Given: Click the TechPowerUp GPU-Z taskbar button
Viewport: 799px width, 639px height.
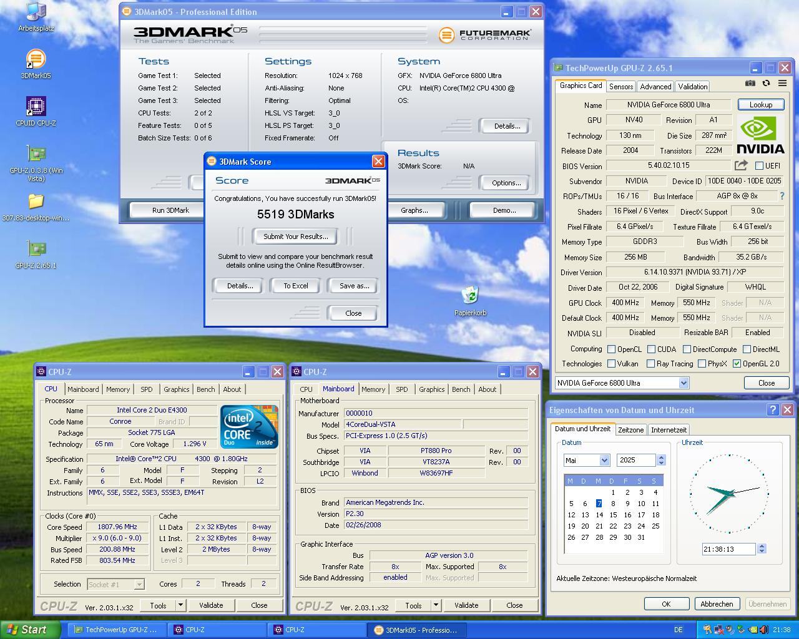Looking at the screenshot, I should point(116,630).
